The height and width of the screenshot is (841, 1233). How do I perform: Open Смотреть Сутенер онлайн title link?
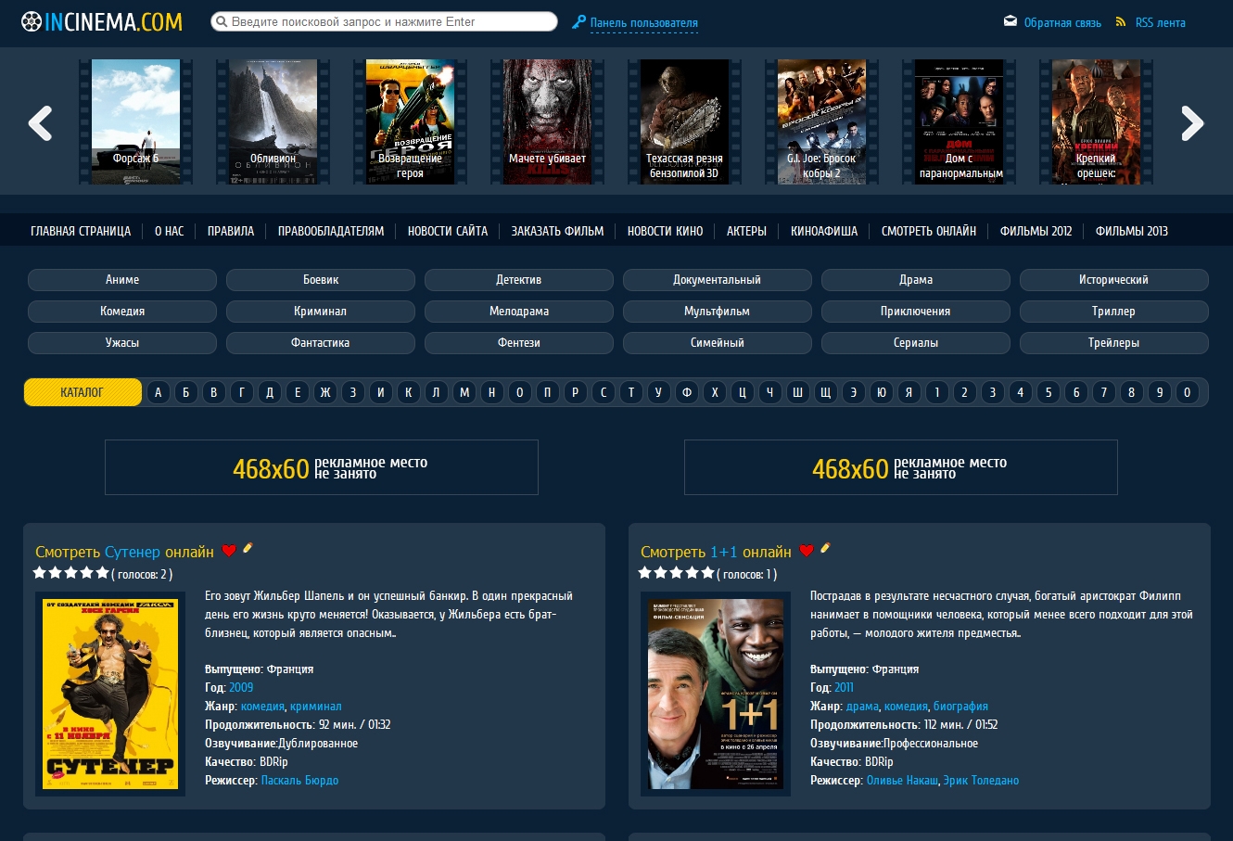point(124,552)
